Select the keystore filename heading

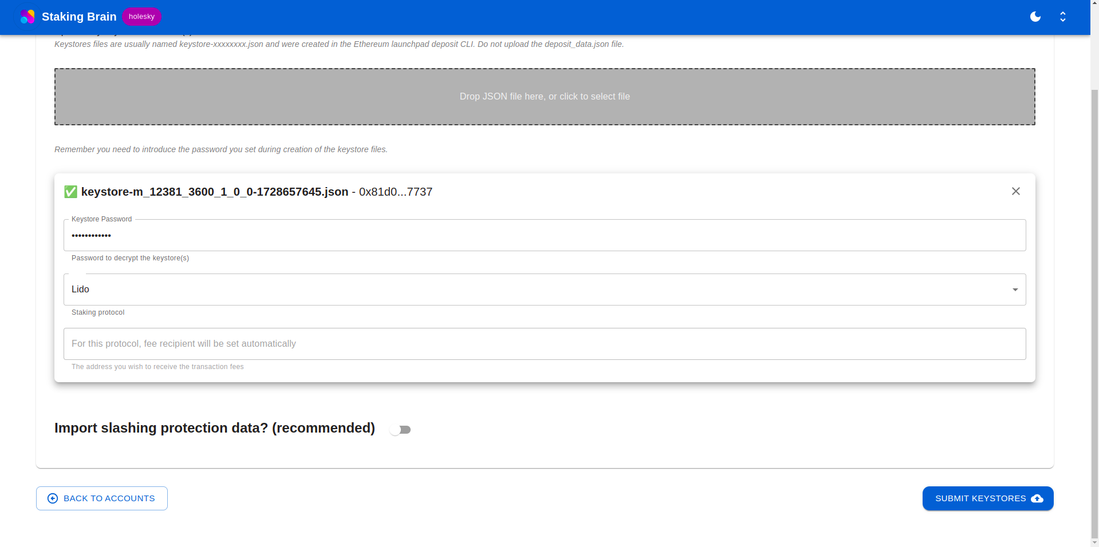coord(215,192)
